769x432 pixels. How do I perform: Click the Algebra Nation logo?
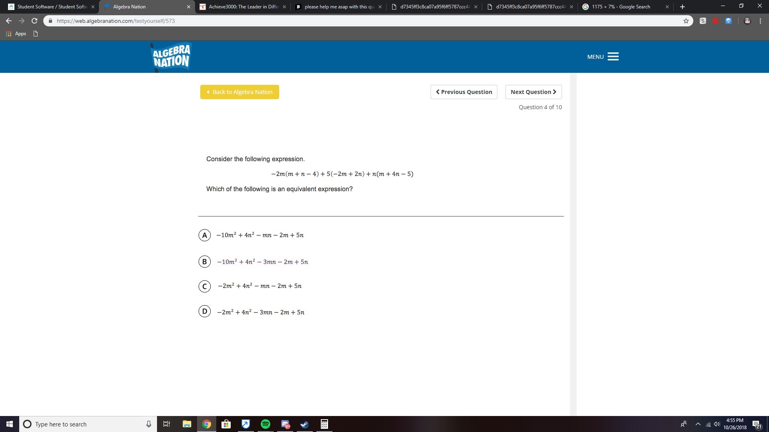[171, 57]
